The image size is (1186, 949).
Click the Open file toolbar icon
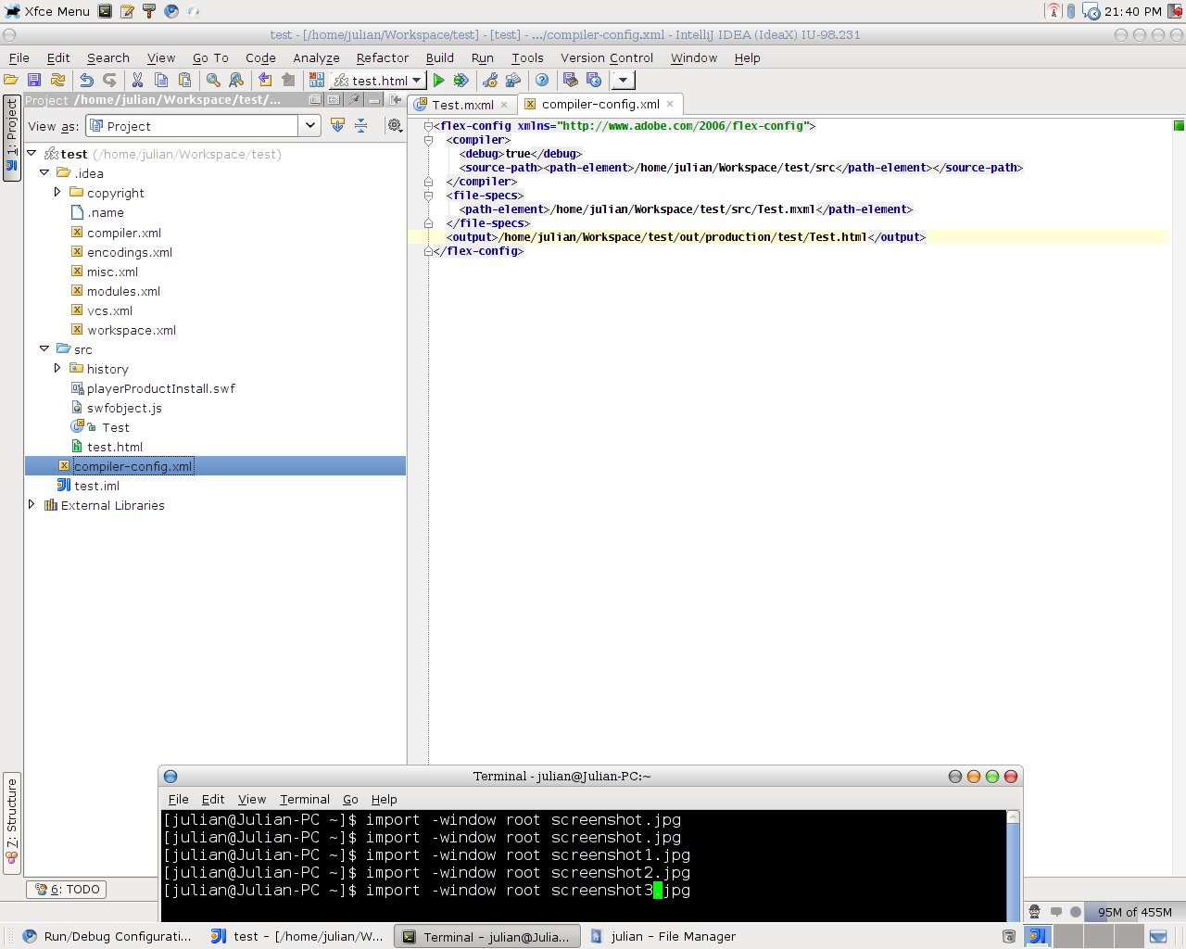11,81
